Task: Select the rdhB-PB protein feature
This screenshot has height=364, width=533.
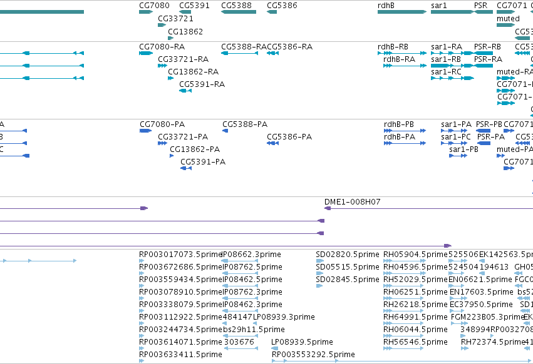Action: pos(405,131)
